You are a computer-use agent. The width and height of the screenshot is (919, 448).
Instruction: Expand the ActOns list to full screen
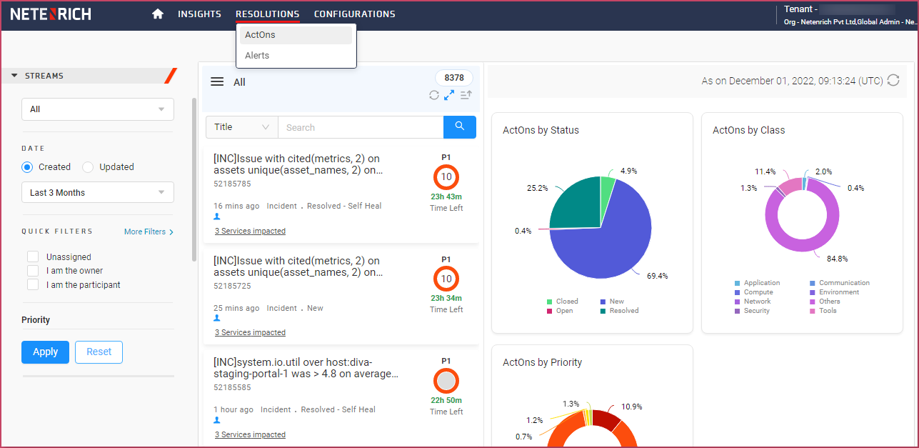click(x=449, y=94)
